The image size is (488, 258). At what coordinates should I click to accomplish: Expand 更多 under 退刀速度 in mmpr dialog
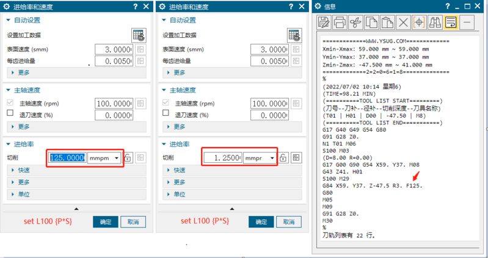[232, 126]
